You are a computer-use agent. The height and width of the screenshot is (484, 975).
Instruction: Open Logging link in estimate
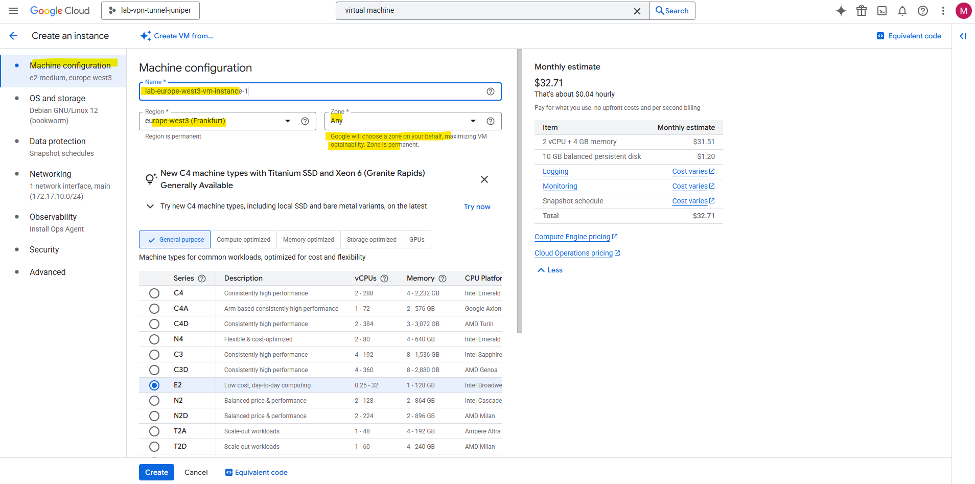(555, 172)
